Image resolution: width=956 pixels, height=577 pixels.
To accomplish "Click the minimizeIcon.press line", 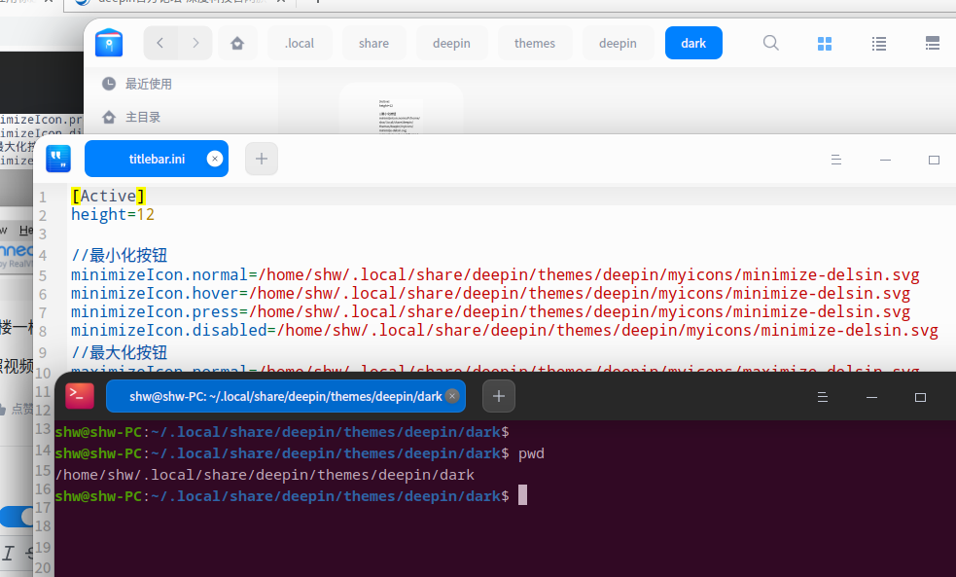I will coord(490,311).
